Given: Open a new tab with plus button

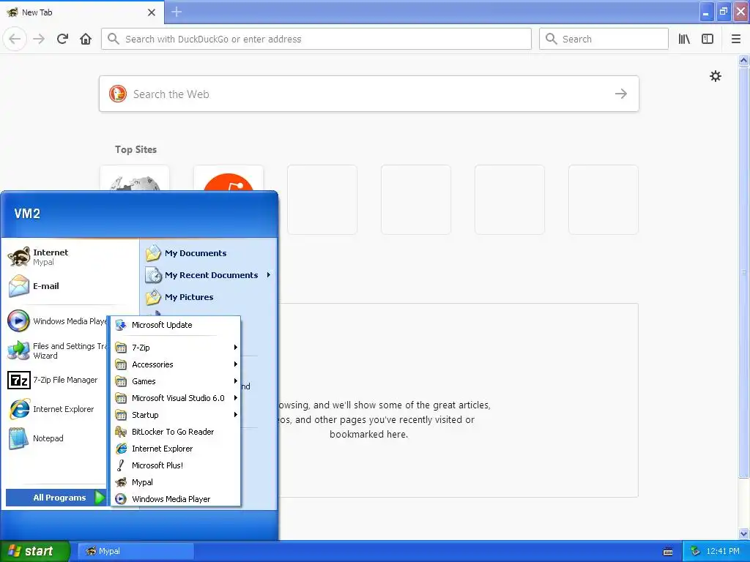Looking at the screenshot, I should coord(177,12).
